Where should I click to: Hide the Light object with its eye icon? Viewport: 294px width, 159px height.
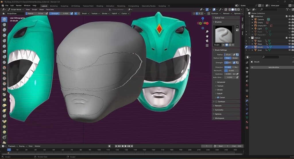coord(289,29)
